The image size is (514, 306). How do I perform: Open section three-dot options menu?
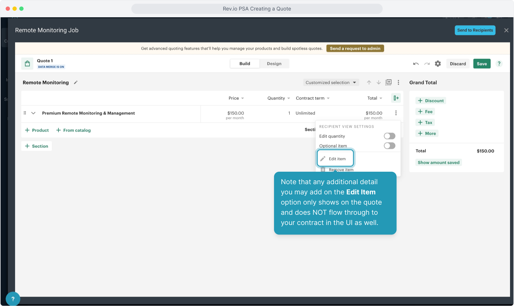(398, 82)
